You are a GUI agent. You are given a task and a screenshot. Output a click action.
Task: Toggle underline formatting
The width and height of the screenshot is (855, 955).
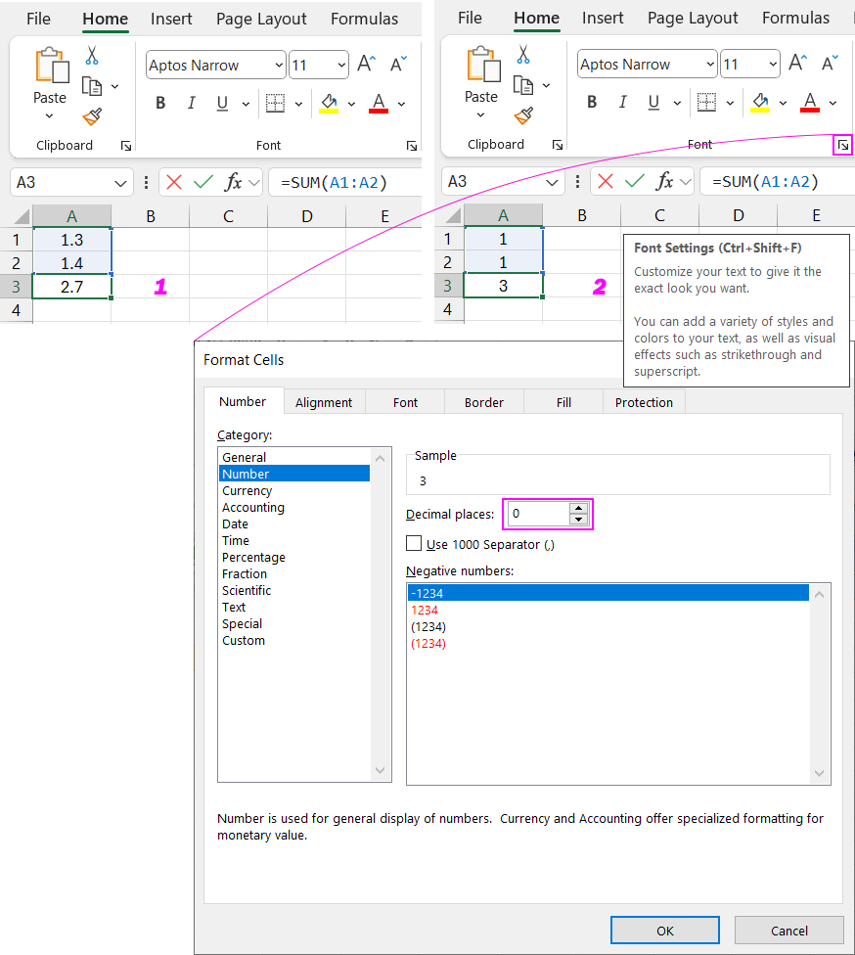pos(221,102)
